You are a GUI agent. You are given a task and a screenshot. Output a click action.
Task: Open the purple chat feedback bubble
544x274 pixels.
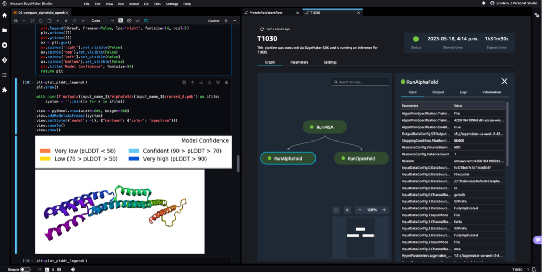click(x=538, y=240)
